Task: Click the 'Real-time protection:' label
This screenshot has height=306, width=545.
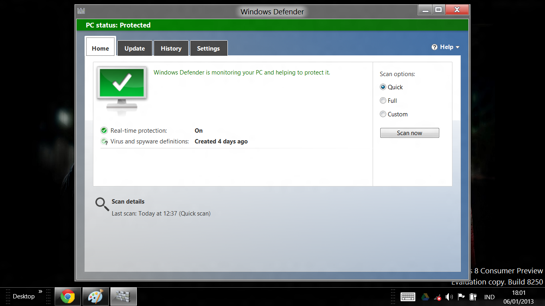Action: [139, 131]
